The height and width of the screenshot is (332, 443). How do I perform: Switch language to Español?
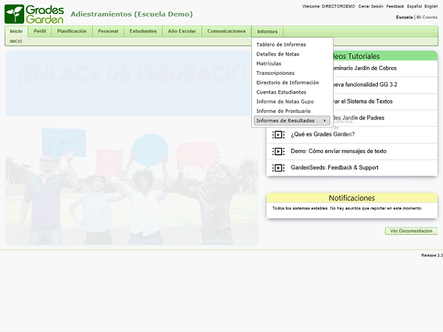click(x=414, y=6)
